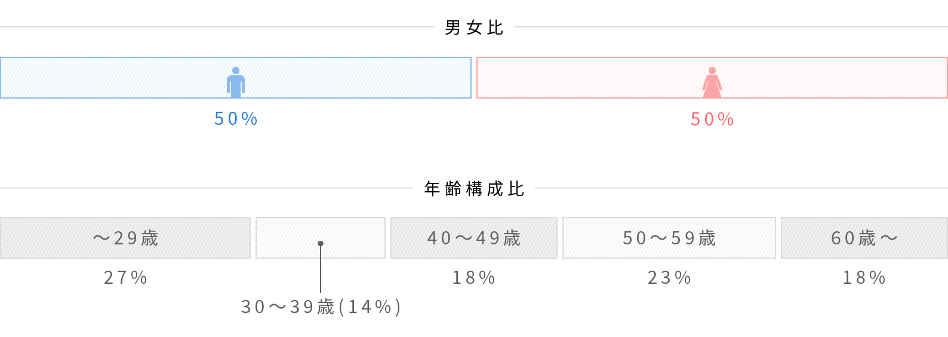Image resolution: width=948 pixels, height=337 pixels.
Task: Select the 18% value under 60歳〜
Action: (x=864, y=278)
